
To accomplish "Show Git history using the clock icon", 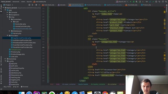I will coord(156,2).
